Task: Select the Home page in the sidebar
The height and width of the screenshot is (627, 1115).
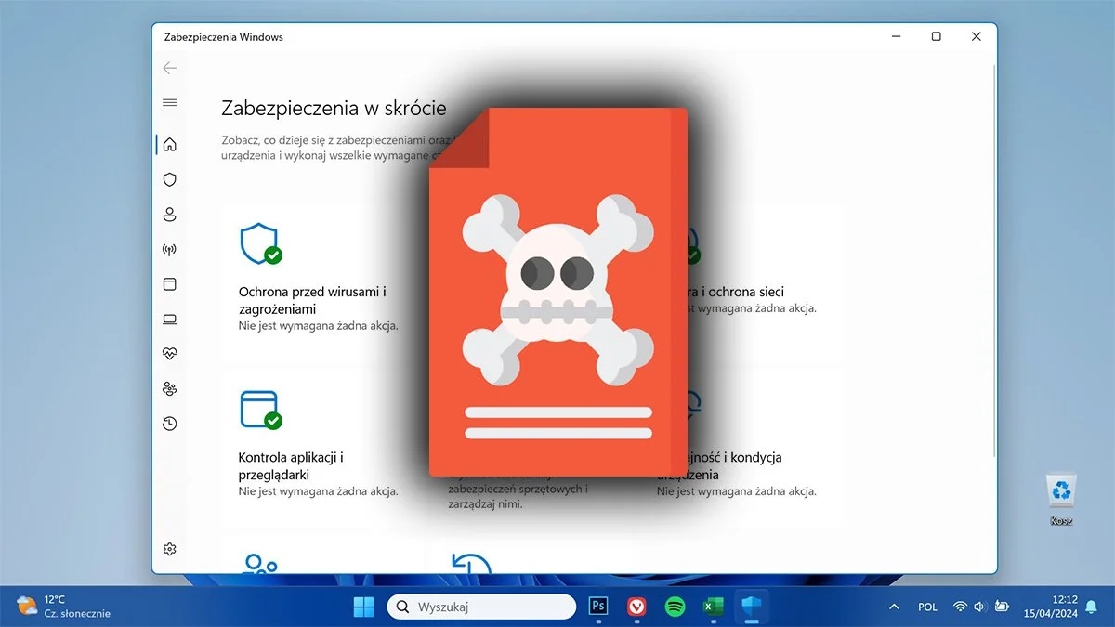Action: tap(169, 144)
